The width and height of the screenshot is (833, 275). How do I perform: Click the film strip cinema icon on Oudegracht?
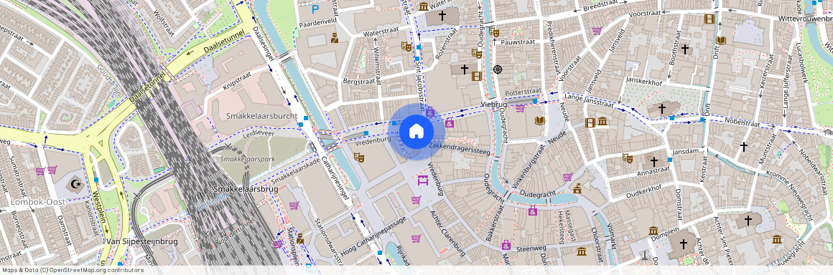pos(477,77)
